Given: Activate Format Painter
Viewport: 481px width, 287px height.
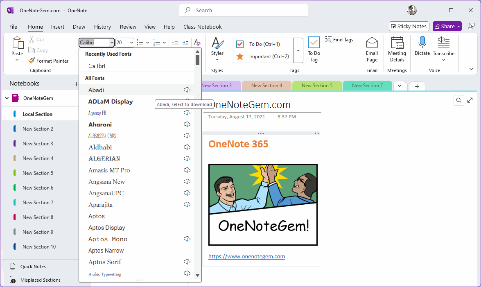Looking at the screenshot, I should pyautogui.click(x=48, y=61).
